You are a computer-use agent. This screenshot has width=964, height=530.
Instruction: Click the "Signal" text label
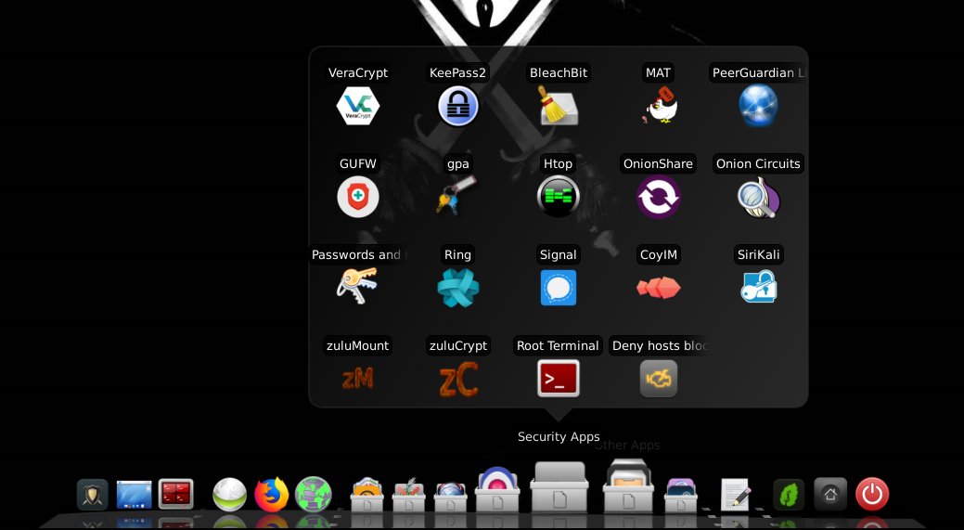click(x=559, y=254)
